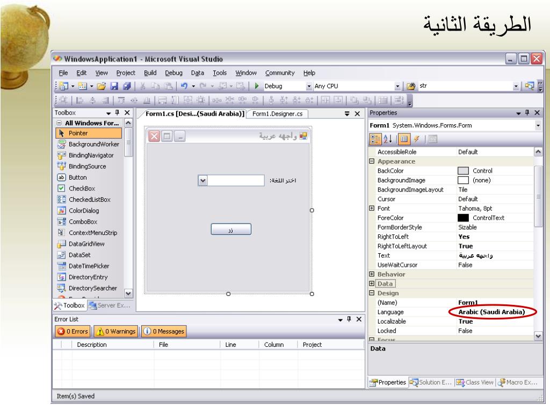The image size is (550, 413).
Task: Open the Any CPU platform dropdown
Action: (397, 87)
